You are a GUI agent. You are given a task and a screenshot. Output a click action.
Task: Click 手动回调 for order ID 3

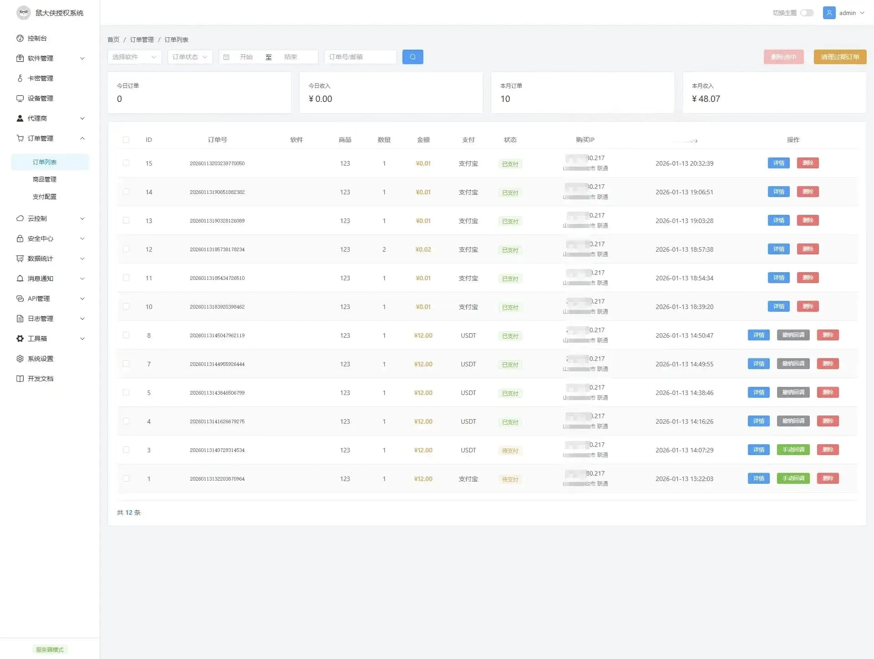pyautogui.click(x=793, y=450)
